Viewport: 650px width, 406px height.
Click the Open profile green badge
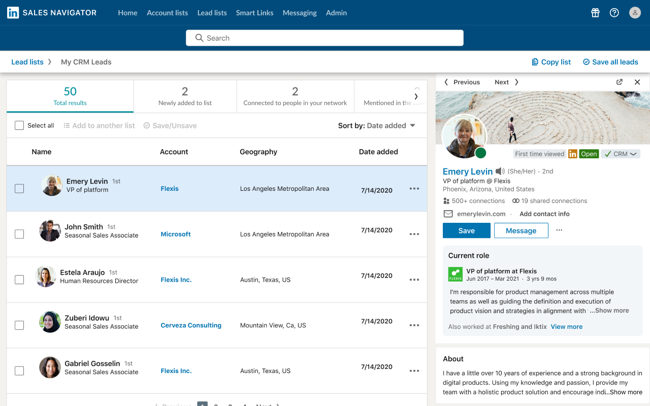(x=589, y=154)
